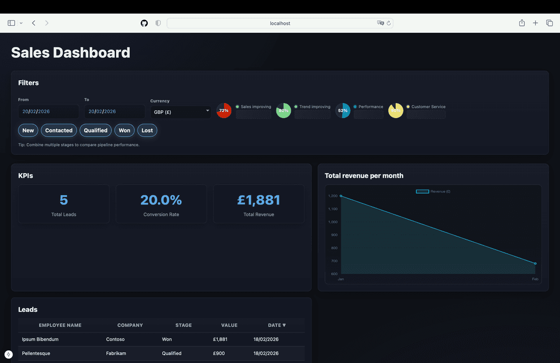Toggle the New stage filter
The height and width of the screenshot is (363, 560).
tap(28, 130)
